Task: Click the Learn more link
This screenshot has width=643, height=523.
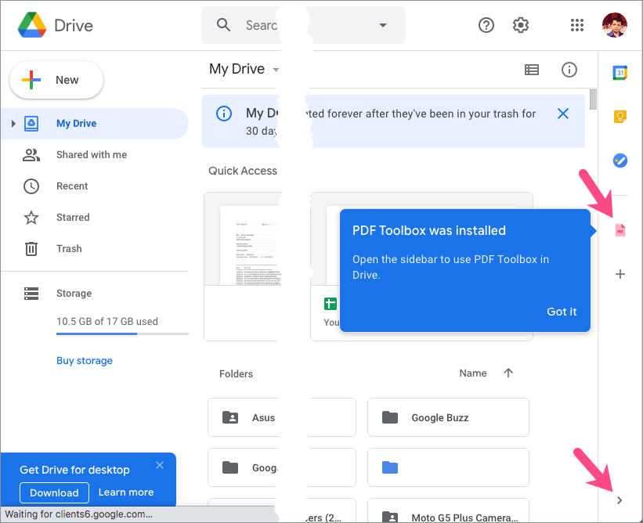Action: click(126, 492)
